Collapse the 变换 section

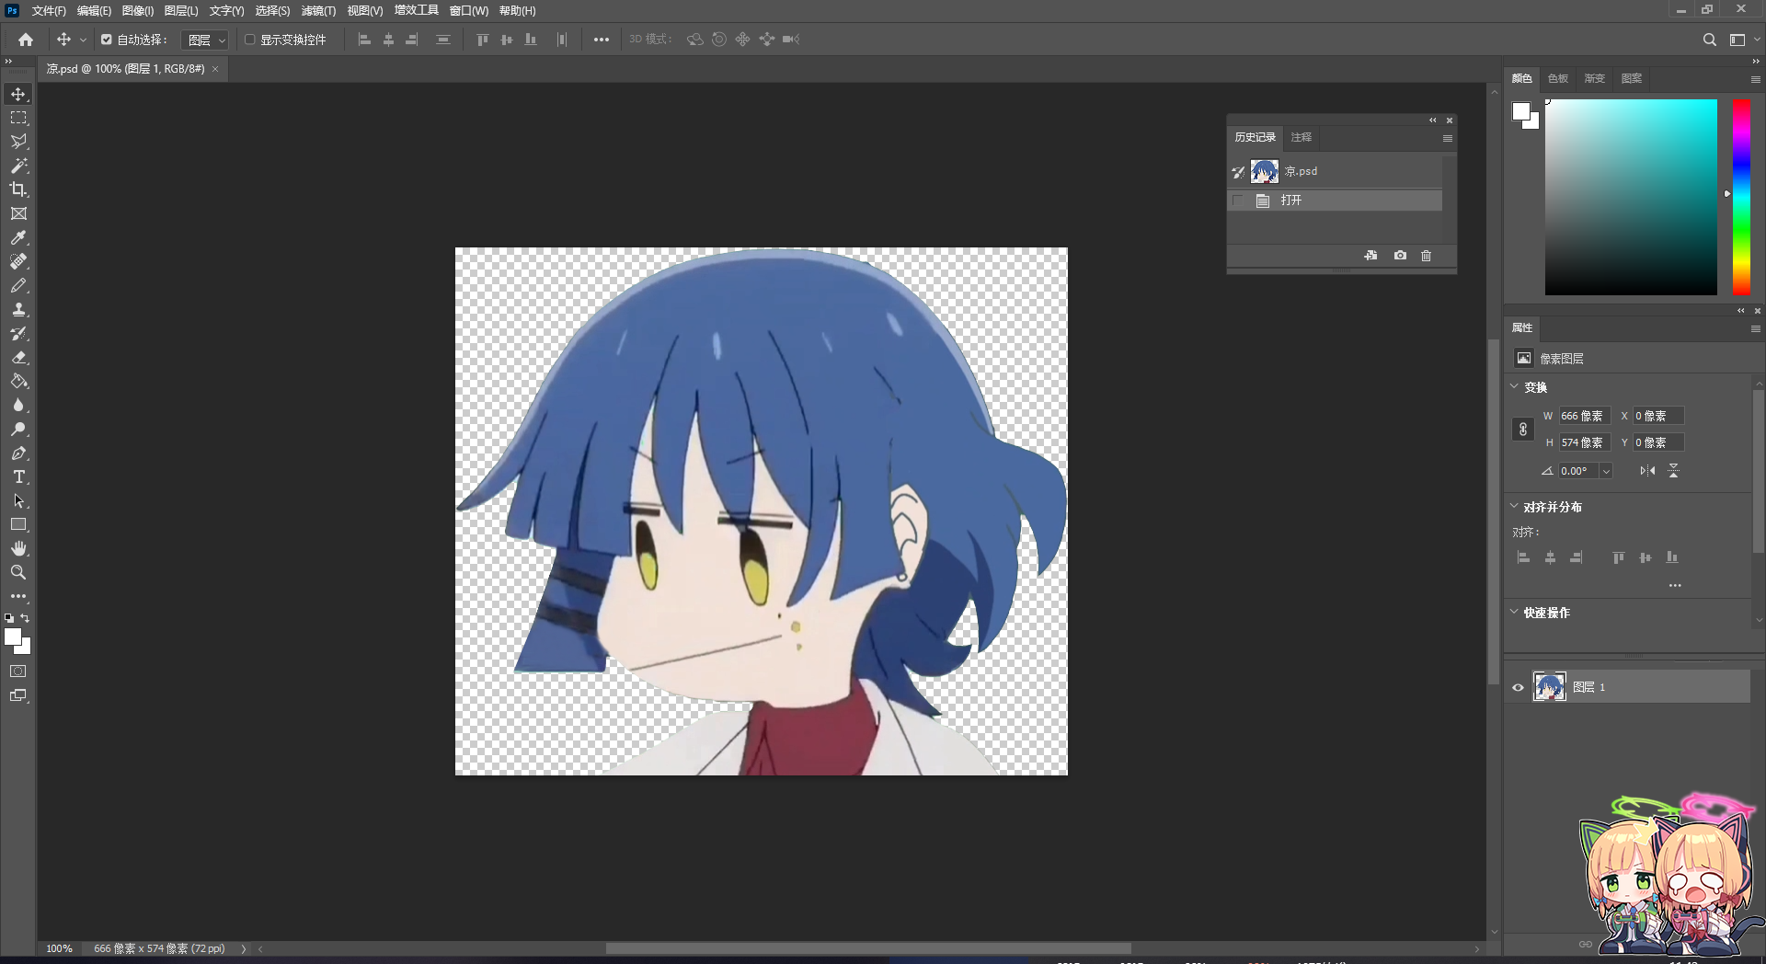coord(1514,387)
